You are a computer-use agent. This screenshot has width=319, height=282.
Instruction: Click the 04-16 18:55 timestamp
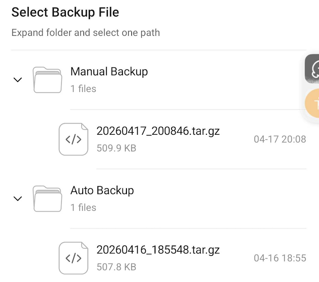click(280, 258)
